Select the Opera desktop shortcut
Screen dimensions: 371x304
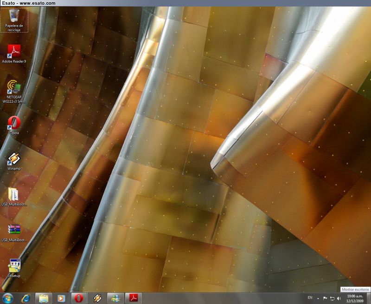(14, 126)
